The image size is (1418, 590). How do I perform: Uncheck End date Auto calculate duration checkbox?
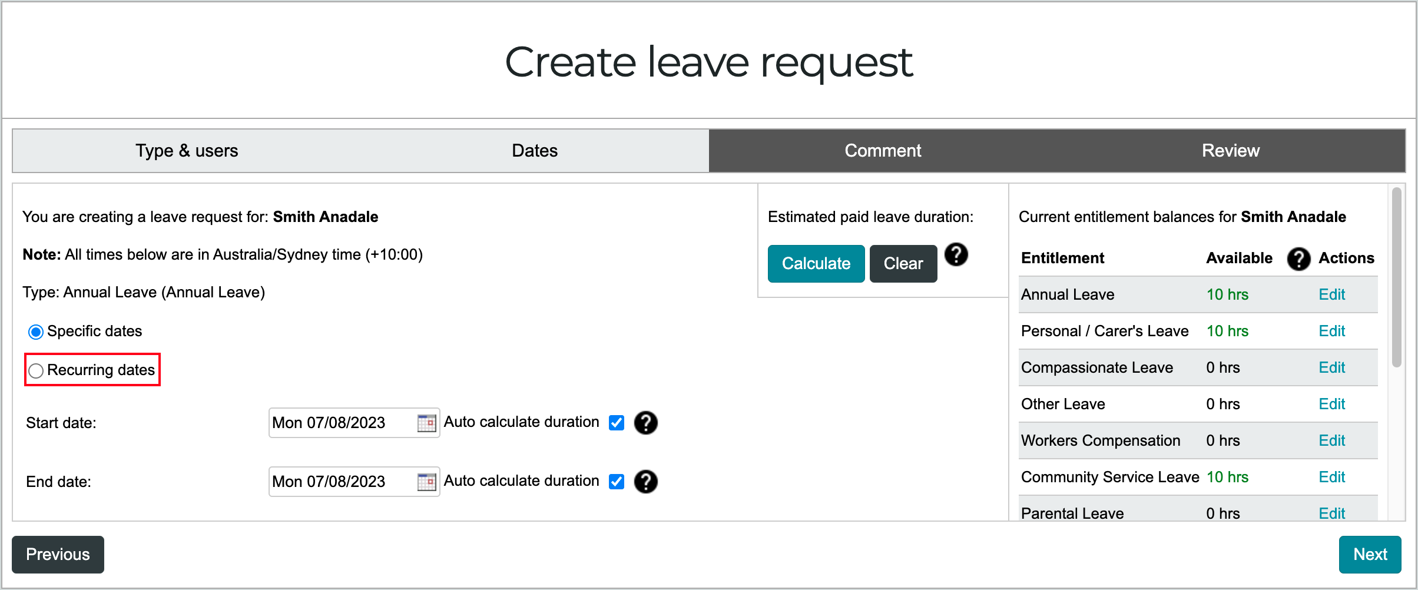[617, 482]
